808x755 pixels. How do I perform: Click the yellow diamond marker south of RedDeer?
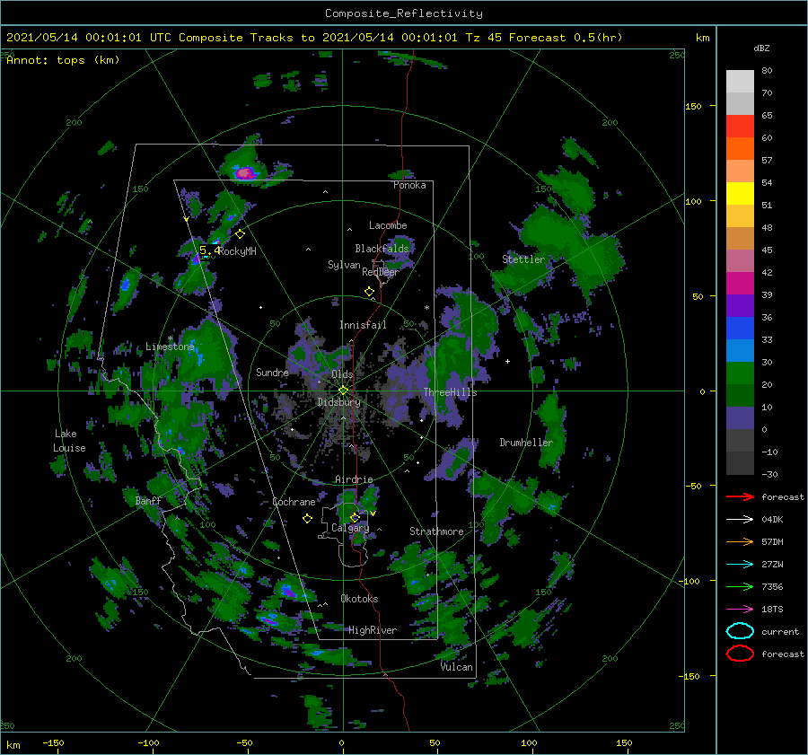click(369, 292)
